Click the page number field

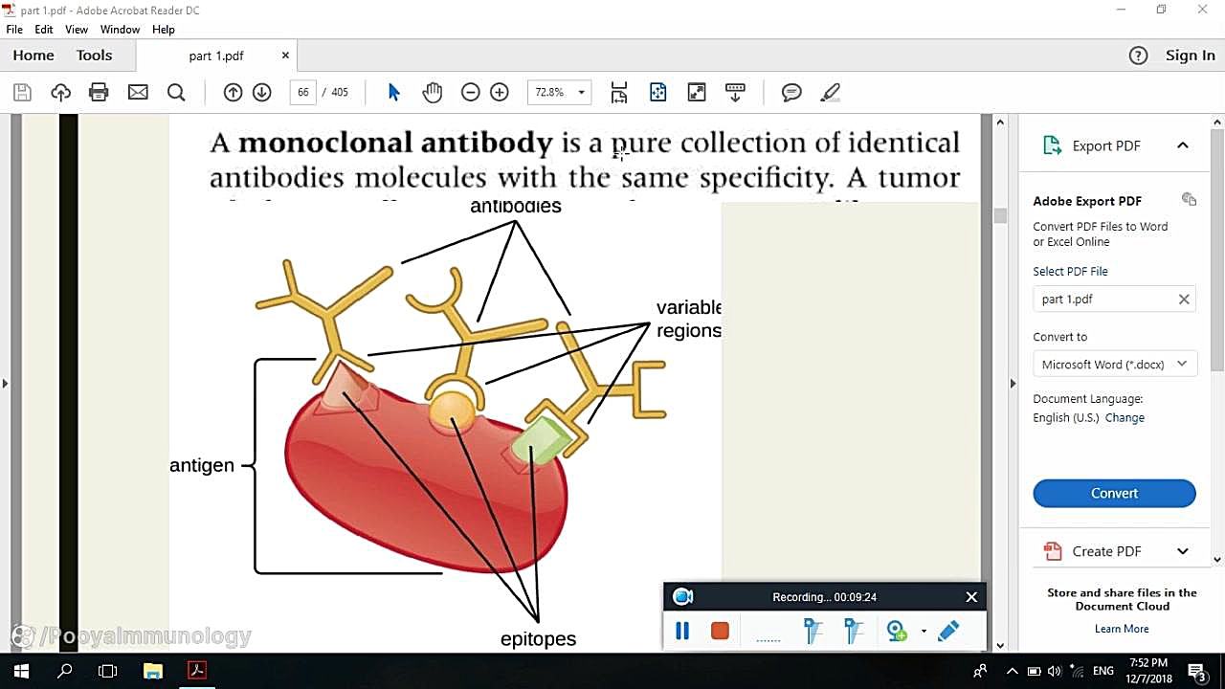coord(303,92)
